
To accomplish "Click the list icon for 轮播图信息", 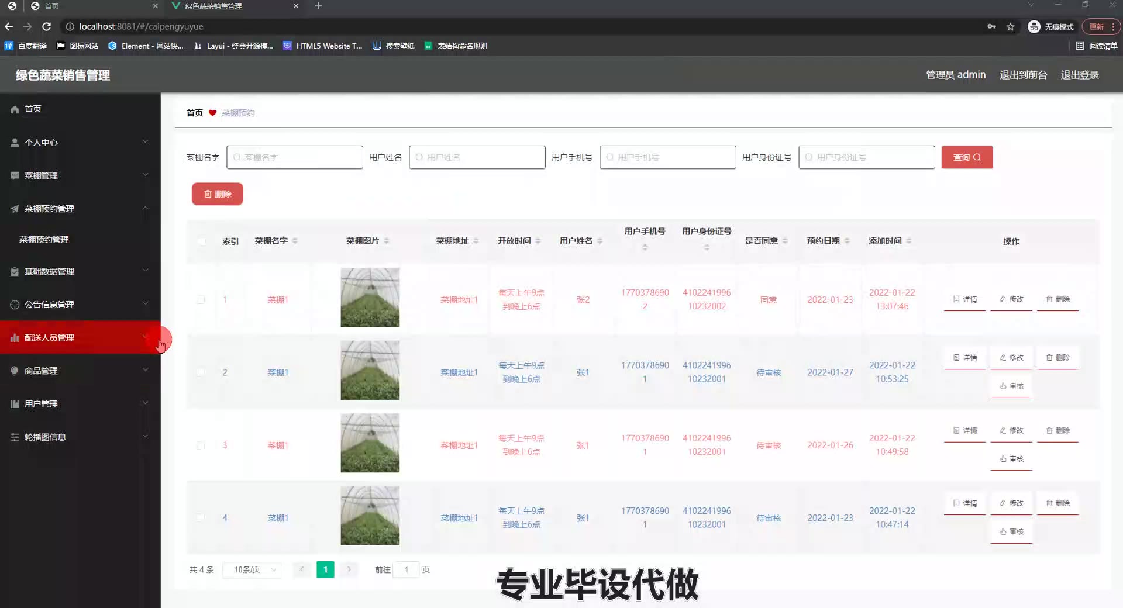I will (x=15, y=437).
